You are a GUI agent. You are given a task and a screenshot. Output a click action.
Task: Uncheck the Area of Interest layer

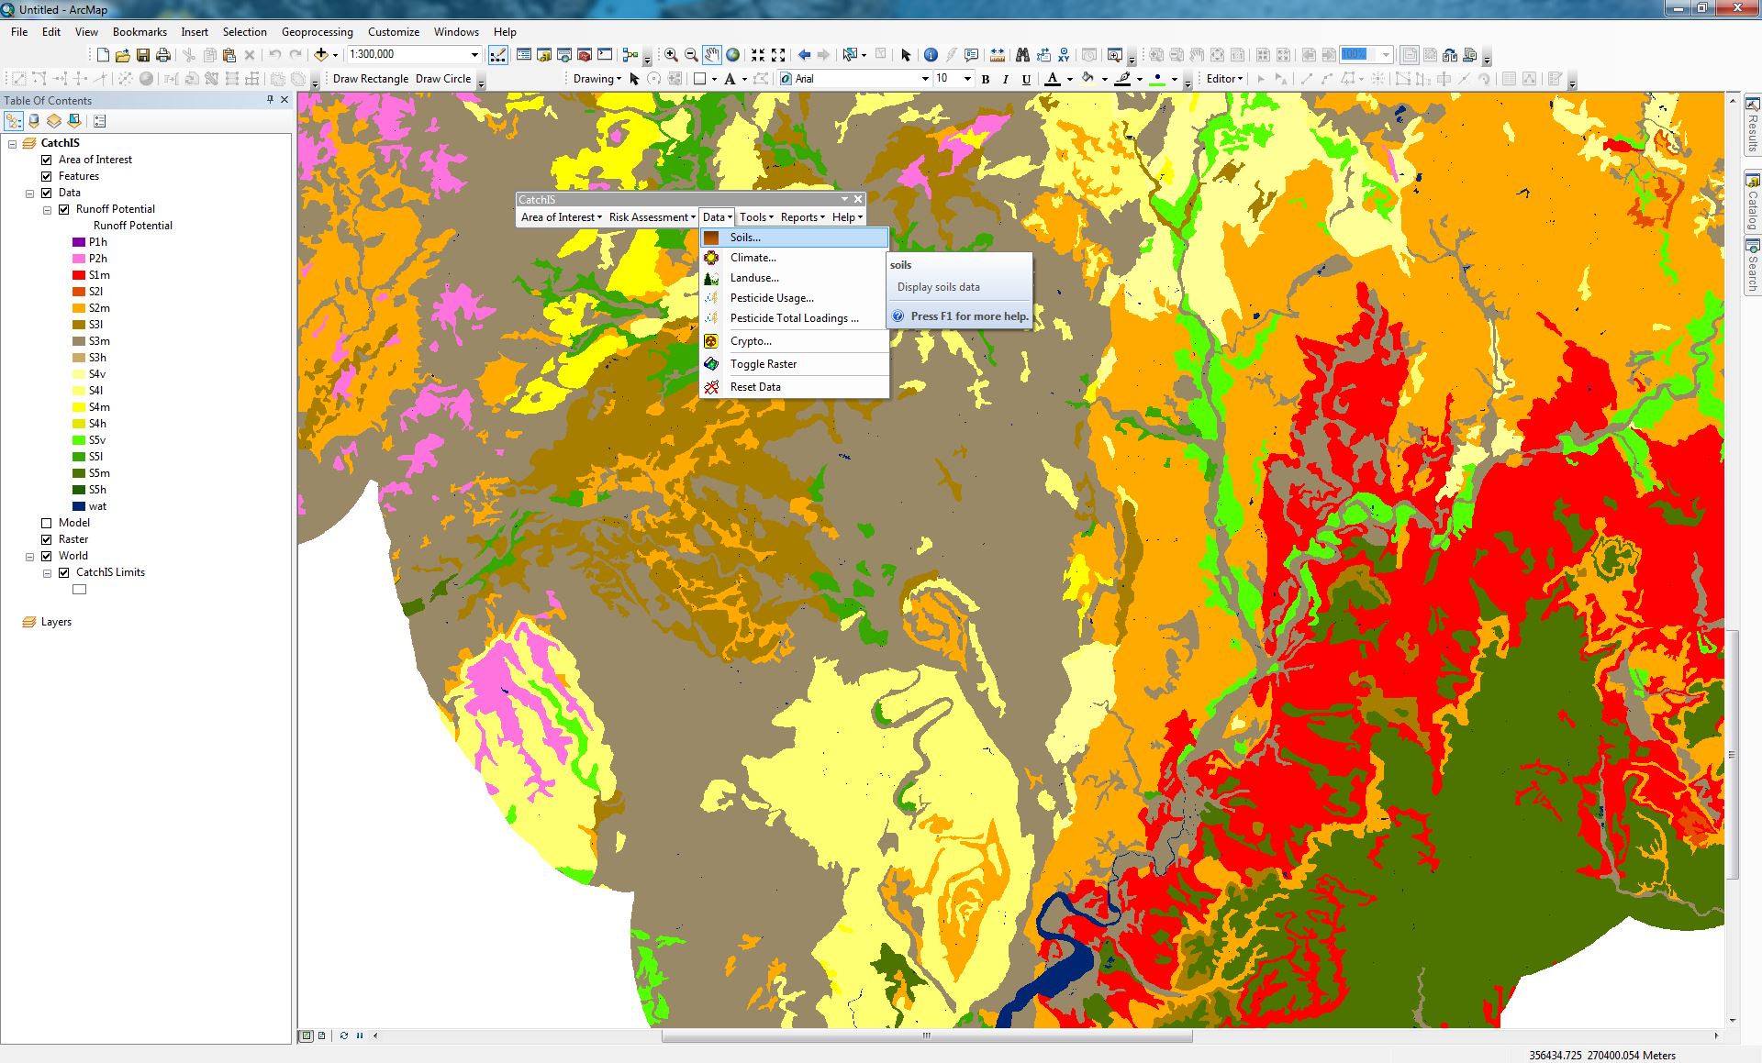click(47, 160)
